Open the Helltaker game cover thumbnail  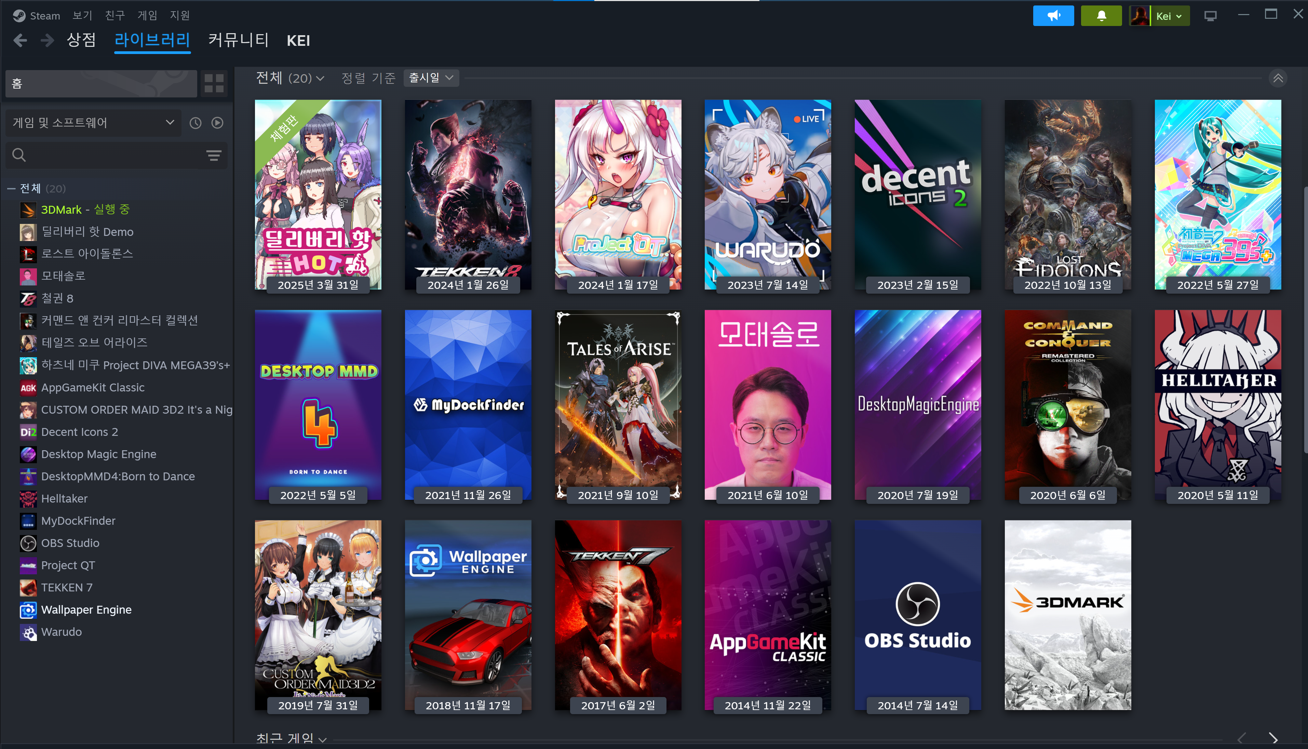tap(1217, 404)
